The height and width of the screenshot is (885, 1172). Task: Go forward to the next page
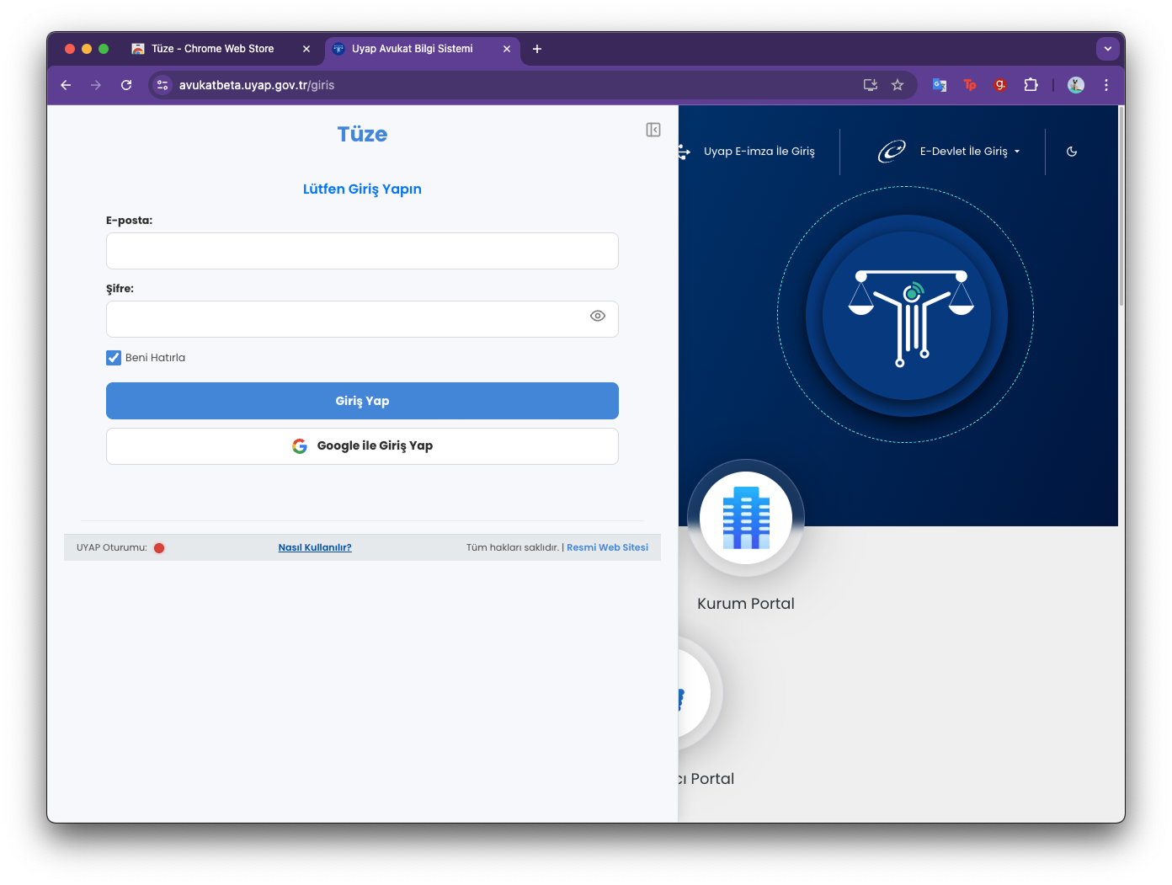coord(96,85)
